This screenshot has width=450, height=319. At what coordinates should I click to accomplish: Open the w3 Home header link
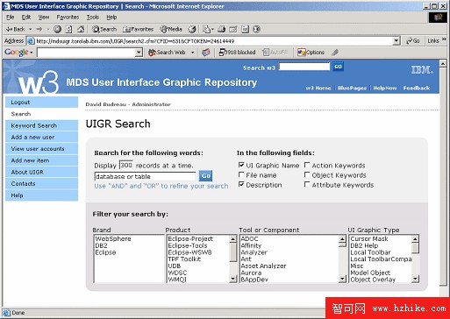[x=318, y=88]
